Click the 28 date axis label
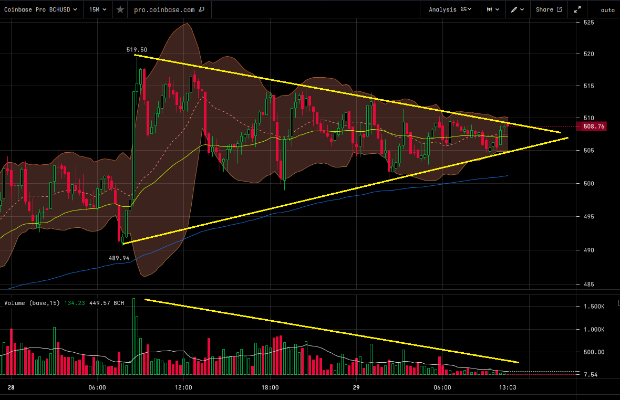 tap(11, 387)
